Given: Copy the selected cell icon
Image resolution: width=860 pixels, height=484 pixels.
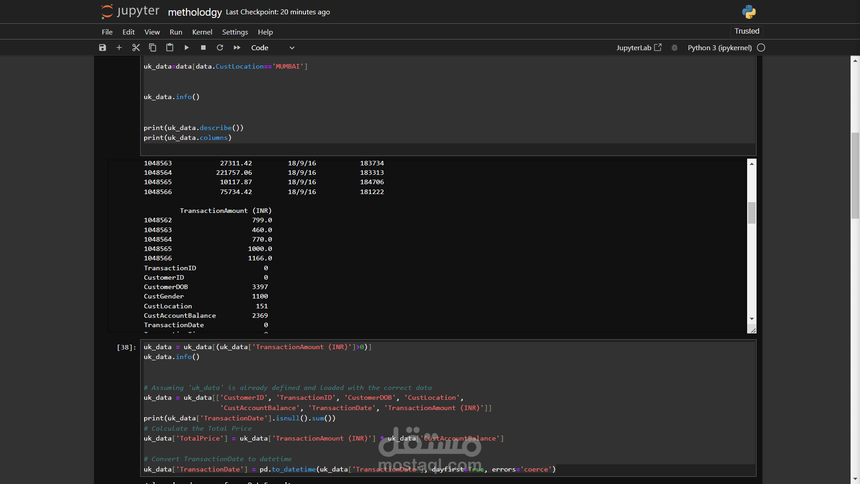Looking at the screenshot, I should (x=153, y=48).
